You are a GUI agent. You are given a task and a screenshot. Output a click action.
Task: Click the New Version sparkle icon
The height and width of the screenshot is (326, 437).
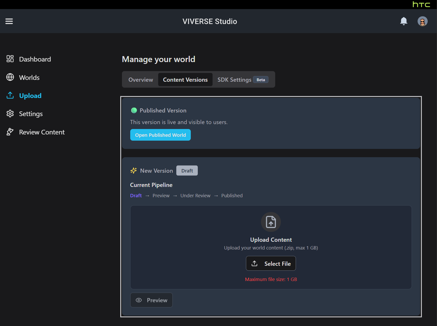click(x=134, y=171)
